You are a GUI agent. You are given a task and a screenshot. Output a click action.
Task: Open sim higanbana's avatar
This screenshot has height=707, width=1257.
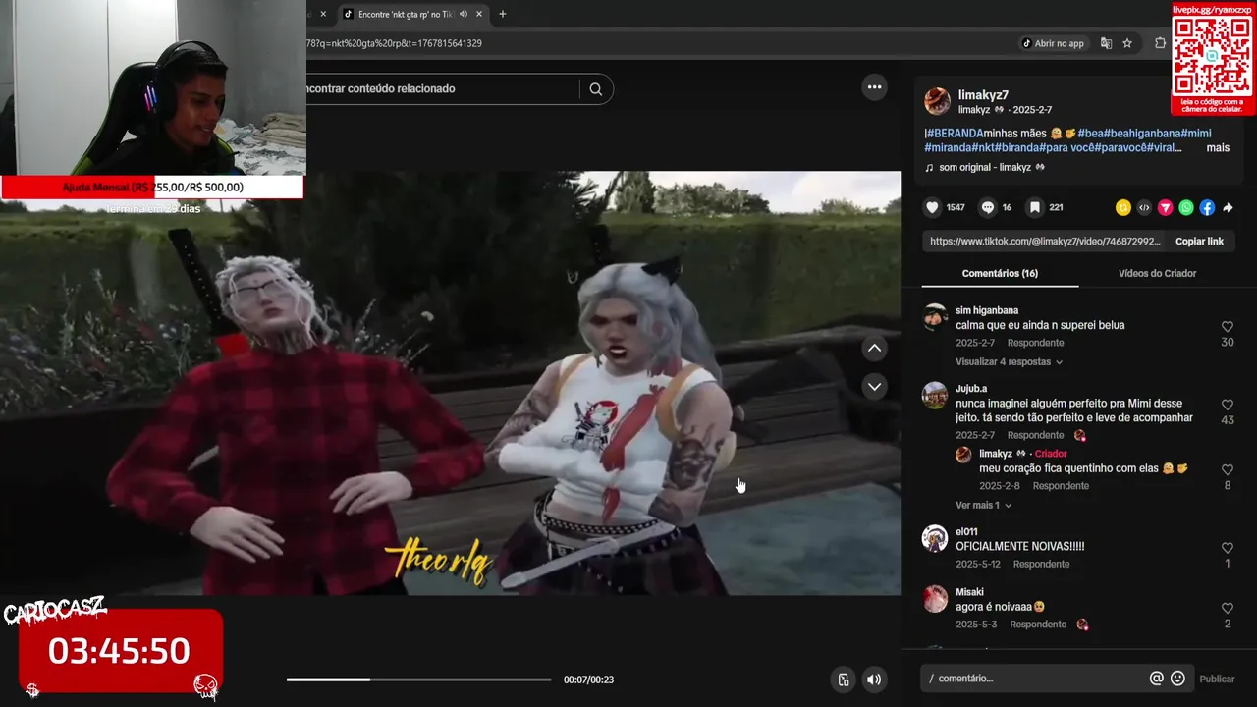[935, 316]
